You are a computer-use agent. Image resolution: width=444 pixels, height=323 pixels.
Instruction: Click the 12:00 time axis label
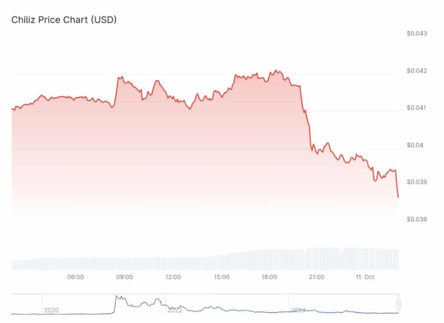click(x=172, y=277)
